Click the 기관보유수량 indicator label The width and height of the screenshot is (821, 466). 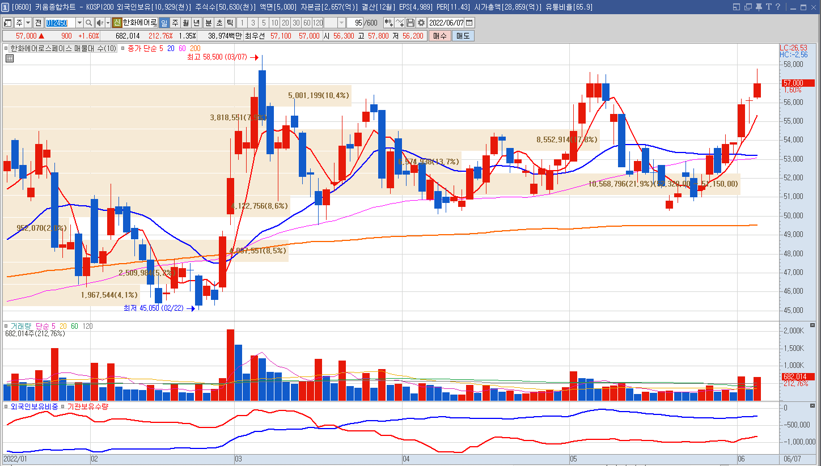(x=88, y=406)
